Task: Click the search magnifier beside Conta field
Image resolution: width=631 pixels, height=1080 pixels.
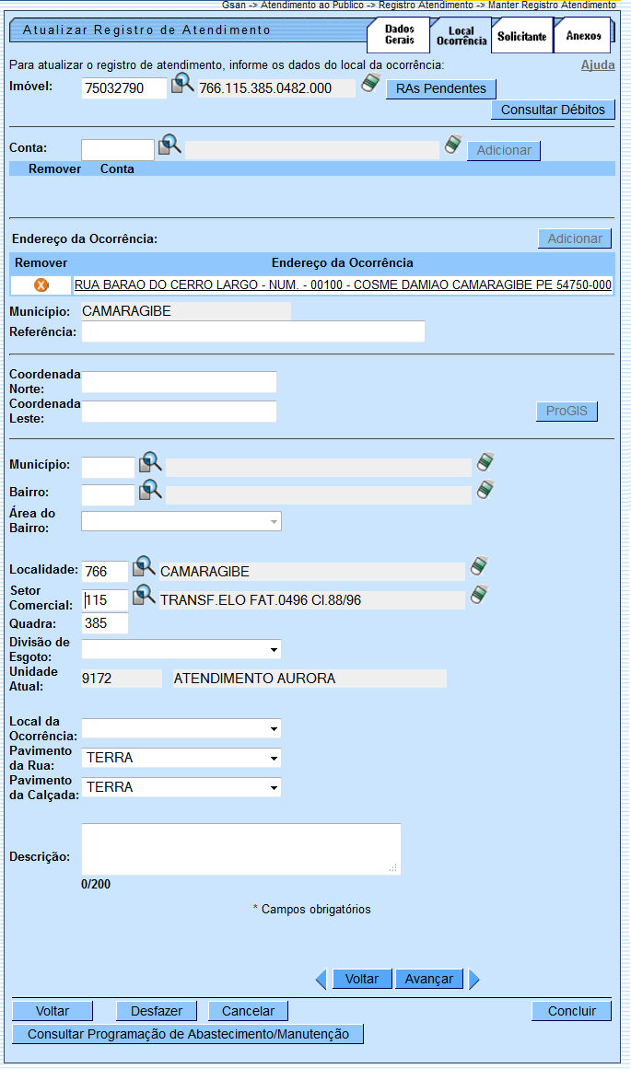Action: 169,146
